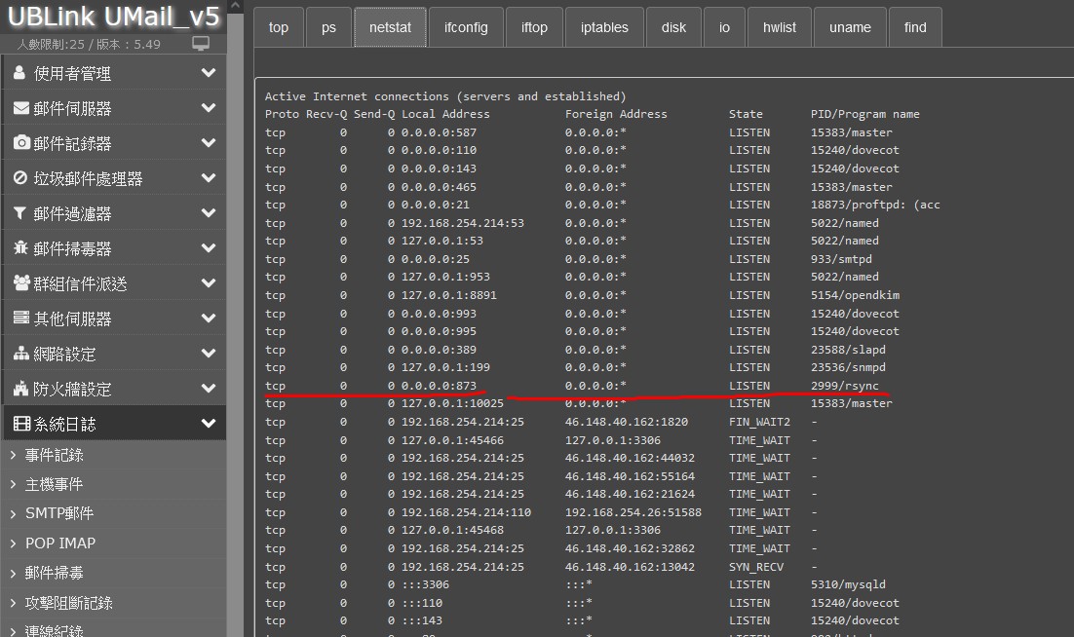1074x637 pixels.
Task: Switch to the iptables tab
Action: click(x=604, y=27)
